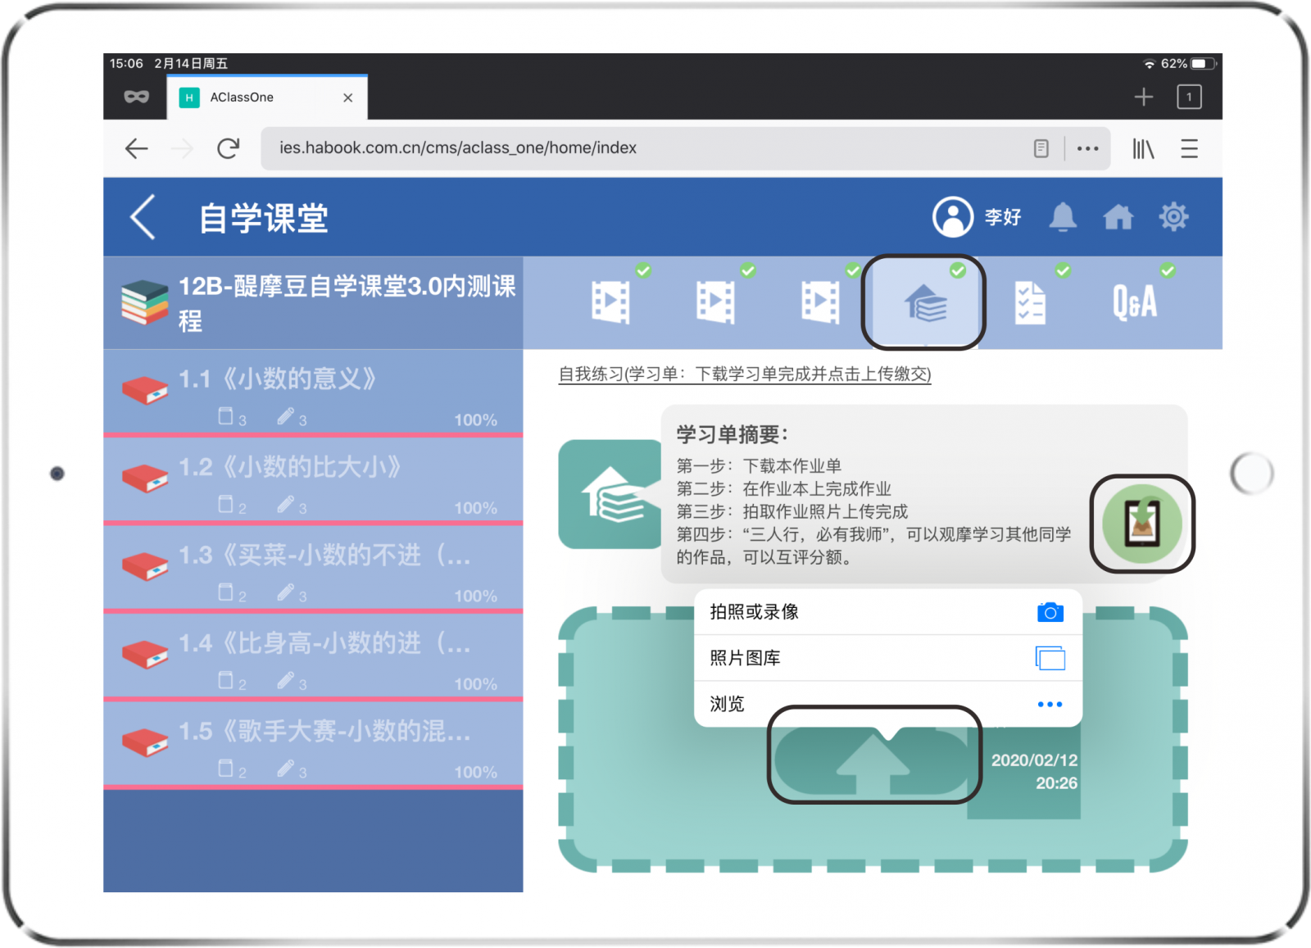Open the browser hamburger menu
The height and width of the screenshot is (948, 1311).
tap(1189, 148)
